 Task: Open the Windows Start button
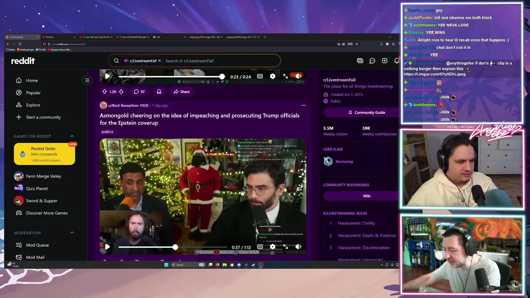pos(166,265)
